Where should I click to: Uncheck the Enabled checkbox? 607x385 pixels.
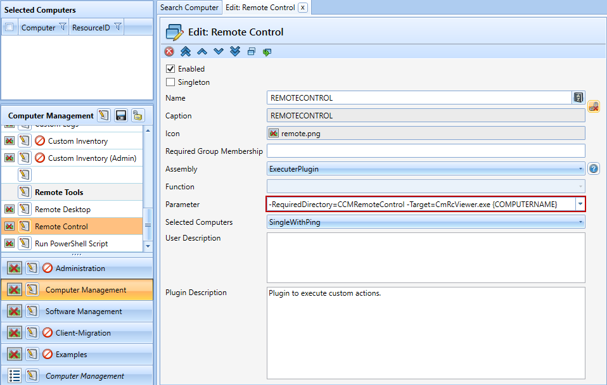pos(170,69)
